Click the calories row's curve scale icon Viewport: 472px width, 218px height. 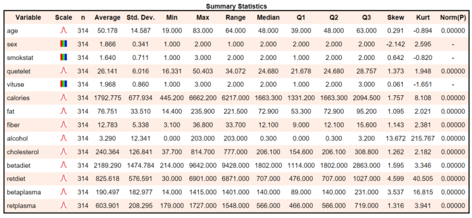[63, 98]
